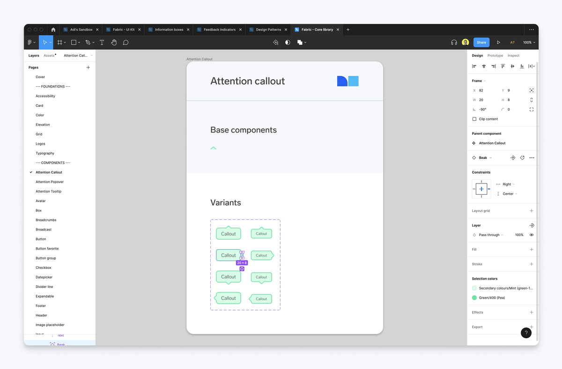Go to the Home screen icon
This screenshot has width=562, height=369.
(53, 30)
